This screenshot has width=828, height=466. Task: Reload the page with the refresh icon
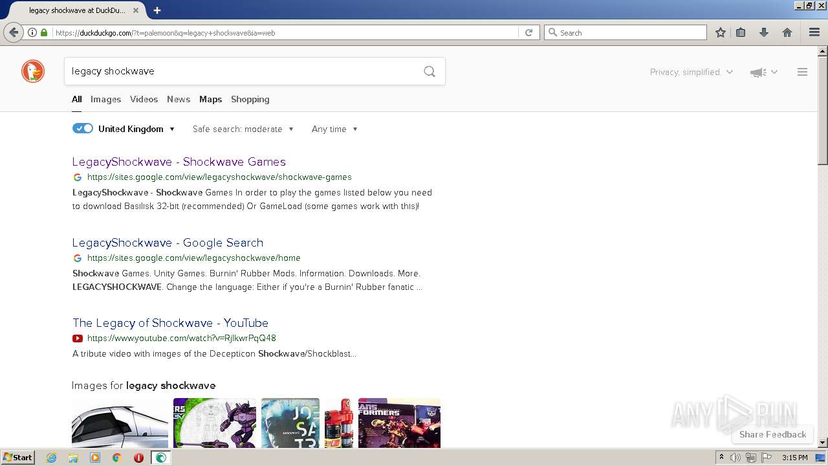click(x=528, y=32)
